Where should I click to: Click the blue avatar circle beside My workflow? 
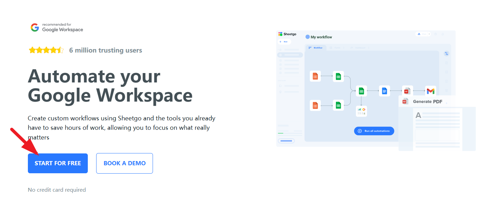pos(308,37)
